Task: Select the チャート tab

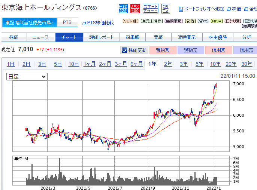Action: coord(69,37)
